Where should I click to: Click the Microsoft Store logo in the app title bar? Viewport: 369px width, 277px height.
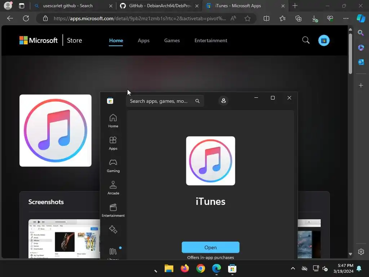pos(110,101)
